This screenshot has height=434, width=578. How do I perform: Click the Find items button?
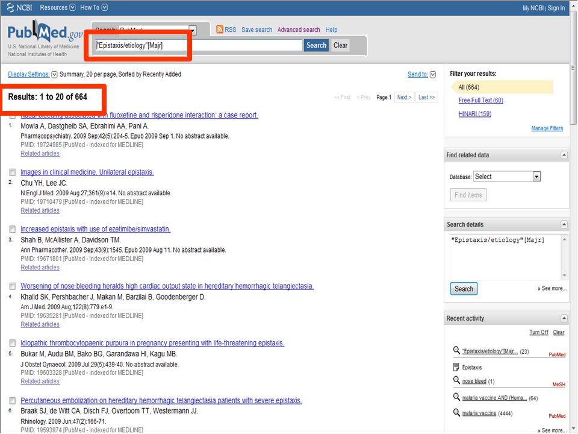tap(468, 195)
